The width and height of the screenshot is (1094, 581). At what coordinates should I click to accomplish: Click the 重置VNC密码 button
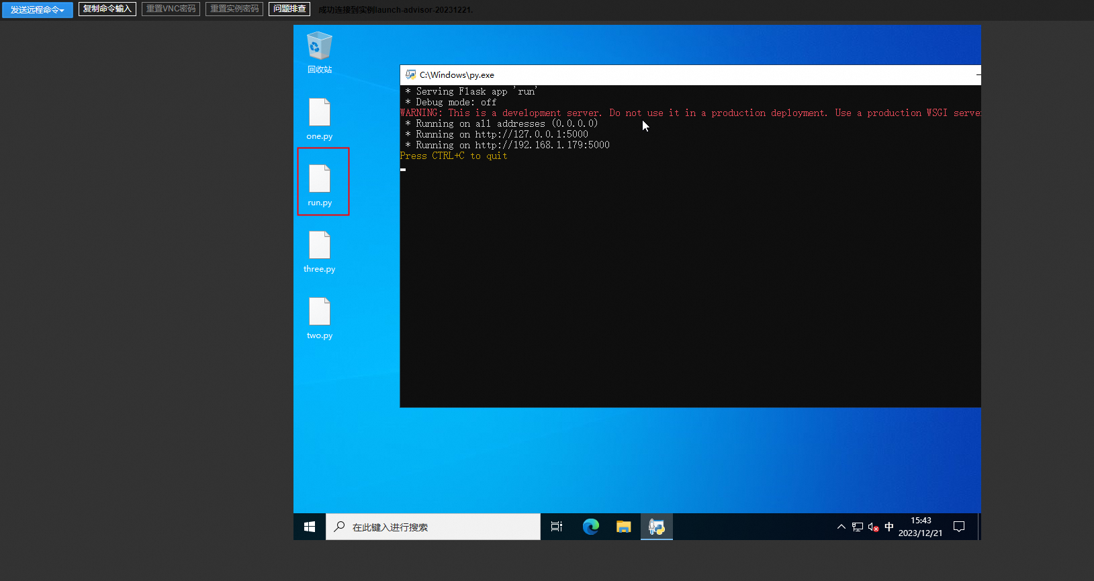coord(171,9)
